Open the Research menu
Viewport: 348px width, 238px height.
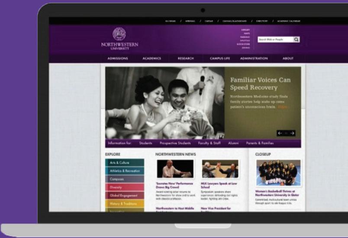click(186, 58)
